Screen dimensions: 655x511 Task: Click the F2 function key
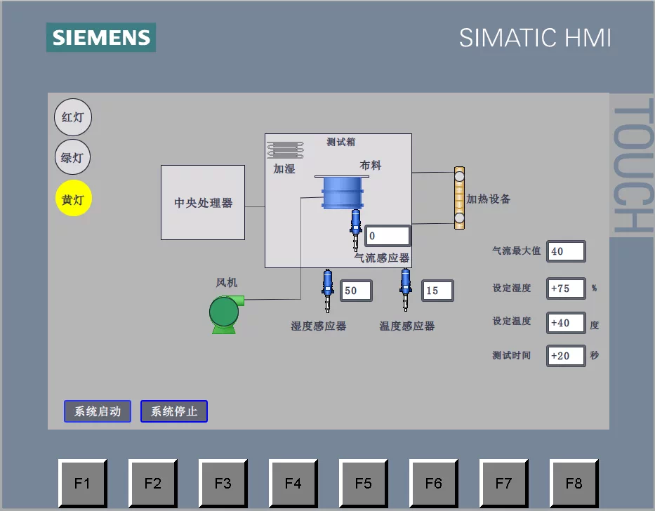coord(153,484)
